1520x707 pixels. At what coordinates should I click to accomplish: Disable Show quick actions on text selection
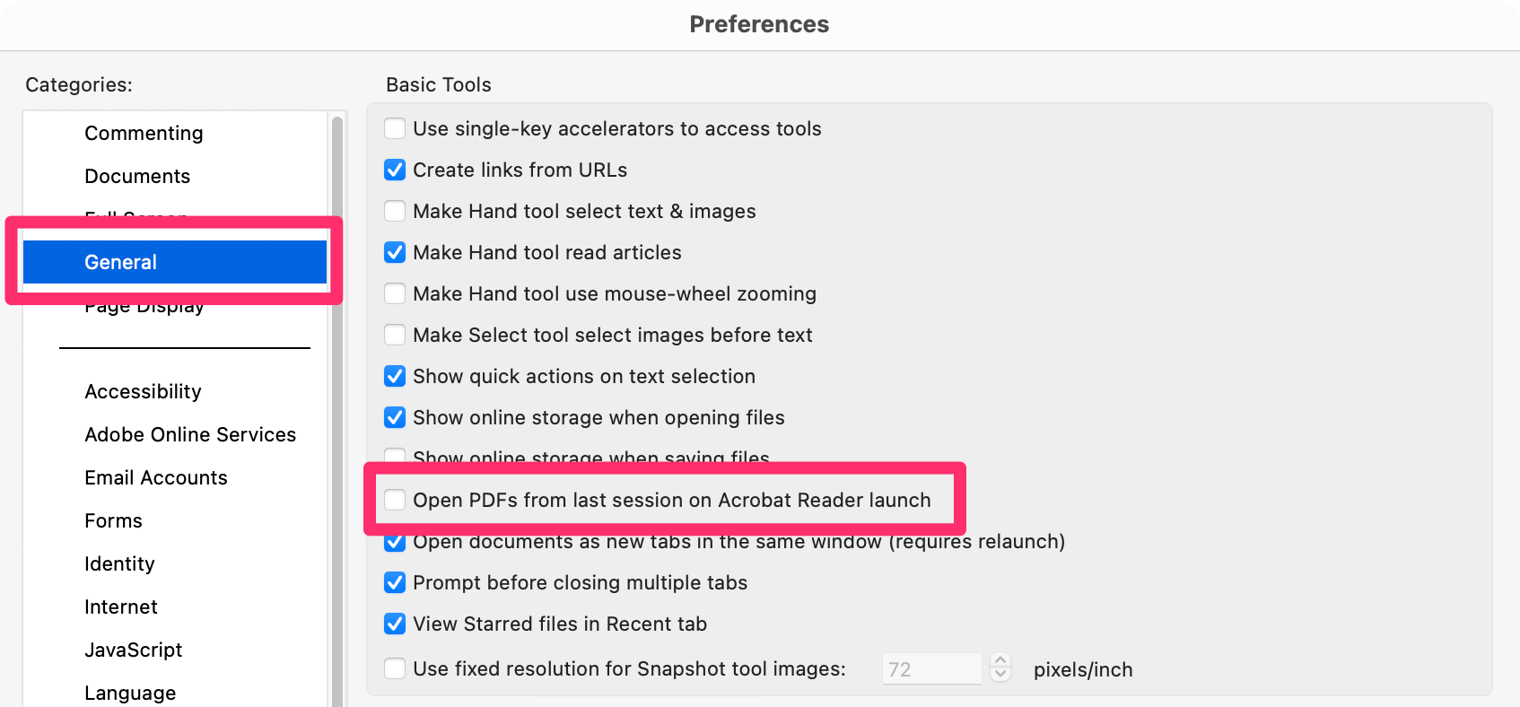coord(395,376)
